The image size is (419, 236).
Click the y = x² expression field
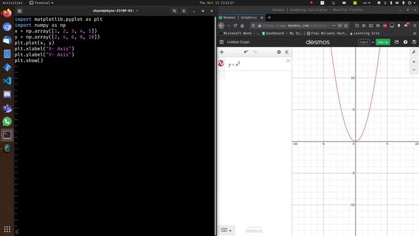coord(257,64)
